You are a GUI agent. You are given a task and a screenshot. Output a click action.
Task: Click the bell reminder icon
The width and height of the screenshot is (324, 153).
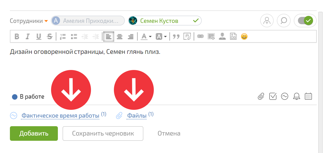[296, 97]
